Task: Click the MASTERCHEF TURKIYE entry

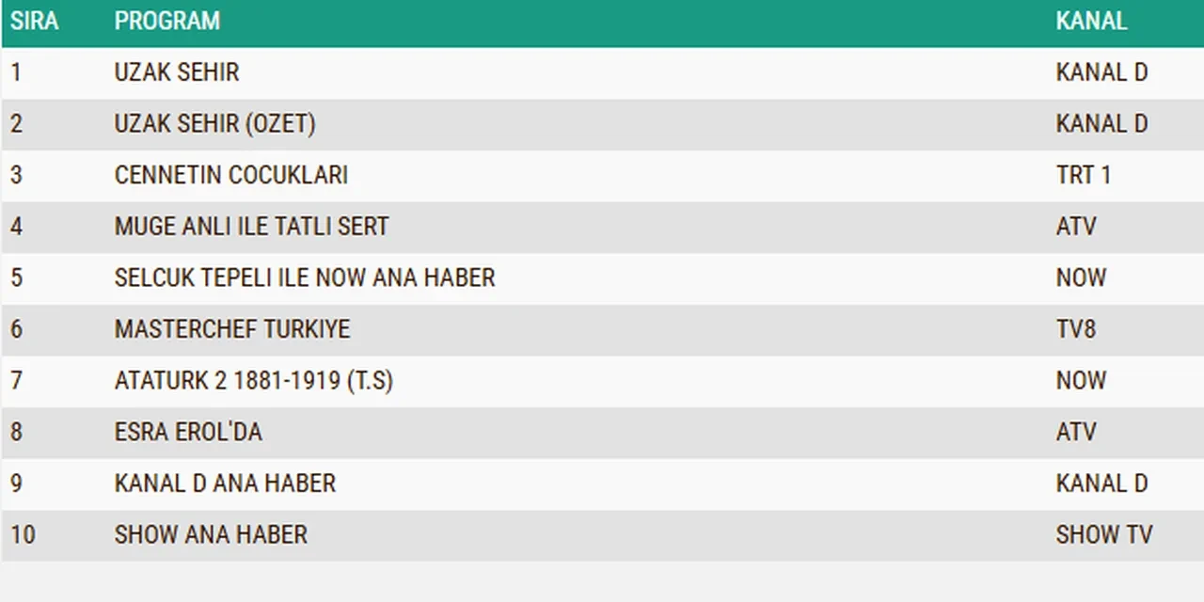Action: pos(232,329)
